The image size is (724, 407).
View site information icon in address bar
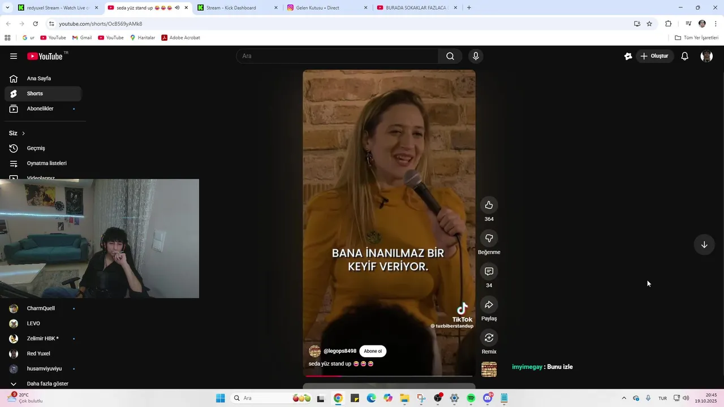coord(51,24)
